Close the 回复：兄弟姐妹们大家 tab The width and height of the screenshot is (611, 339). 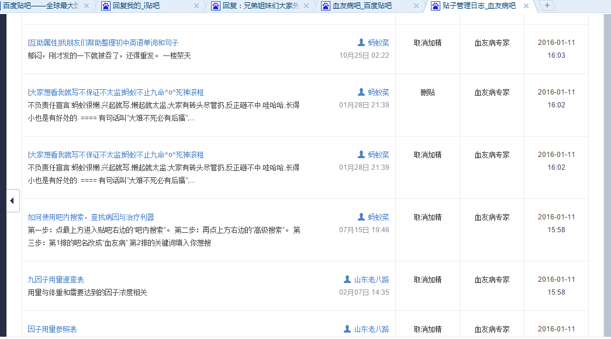click(306, 6)
